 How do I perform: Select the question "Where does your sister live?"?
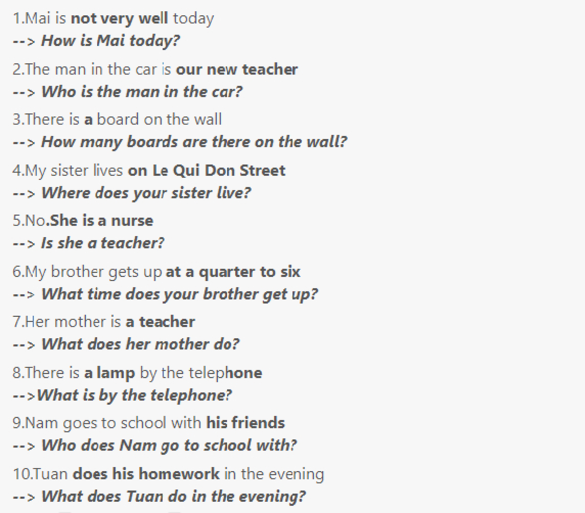click(x=146, y=193)
